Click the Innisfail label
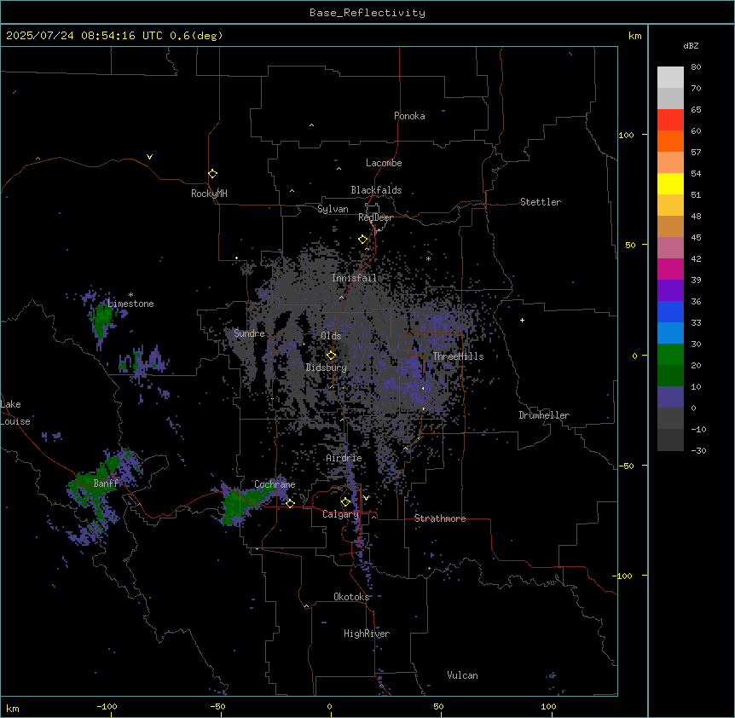Screen dimensions: 735x718 coord(354,278)
